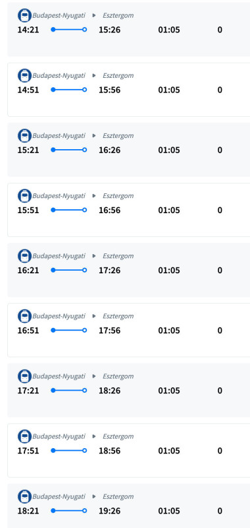Click train icon for the 17:51 departure
The width and height of the screenshot is (250, 528).
(24, 436)
